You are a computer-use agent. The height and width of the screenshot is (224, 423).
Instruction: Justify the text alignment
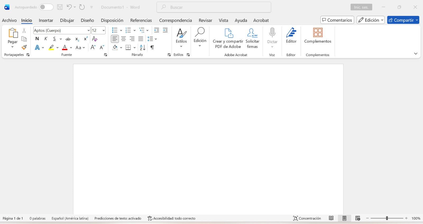tap(141, 39)
